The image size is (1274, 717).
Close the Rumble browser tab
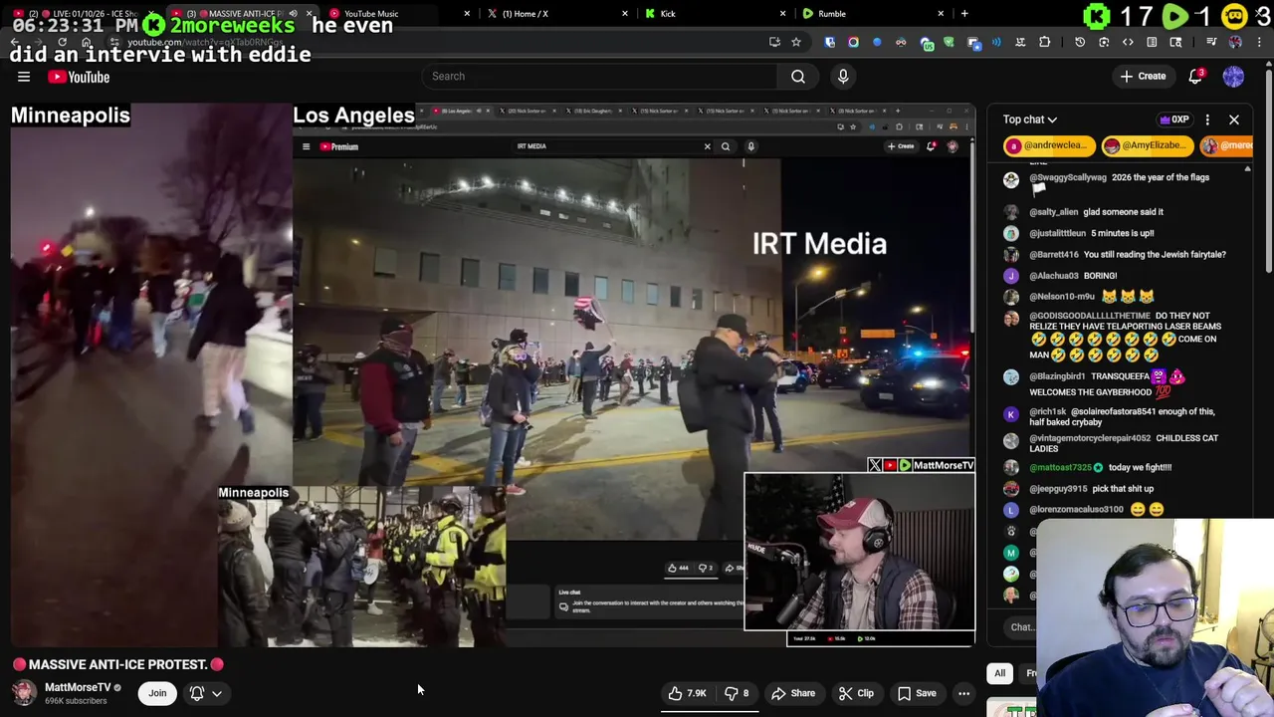click(x=941, y=14)
